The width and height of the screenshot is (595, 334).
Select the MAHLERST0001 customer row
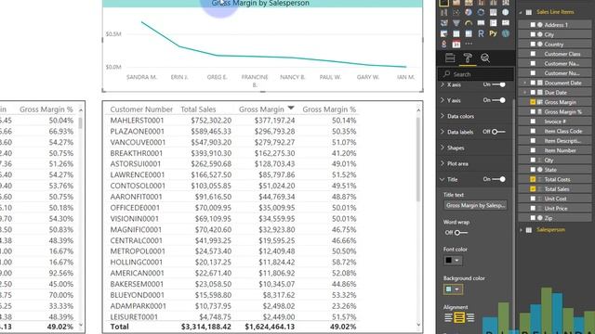[x=233, y=121]
